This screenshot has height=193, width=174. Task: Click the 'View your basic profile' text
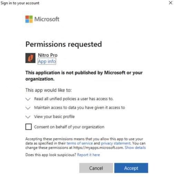55,117
